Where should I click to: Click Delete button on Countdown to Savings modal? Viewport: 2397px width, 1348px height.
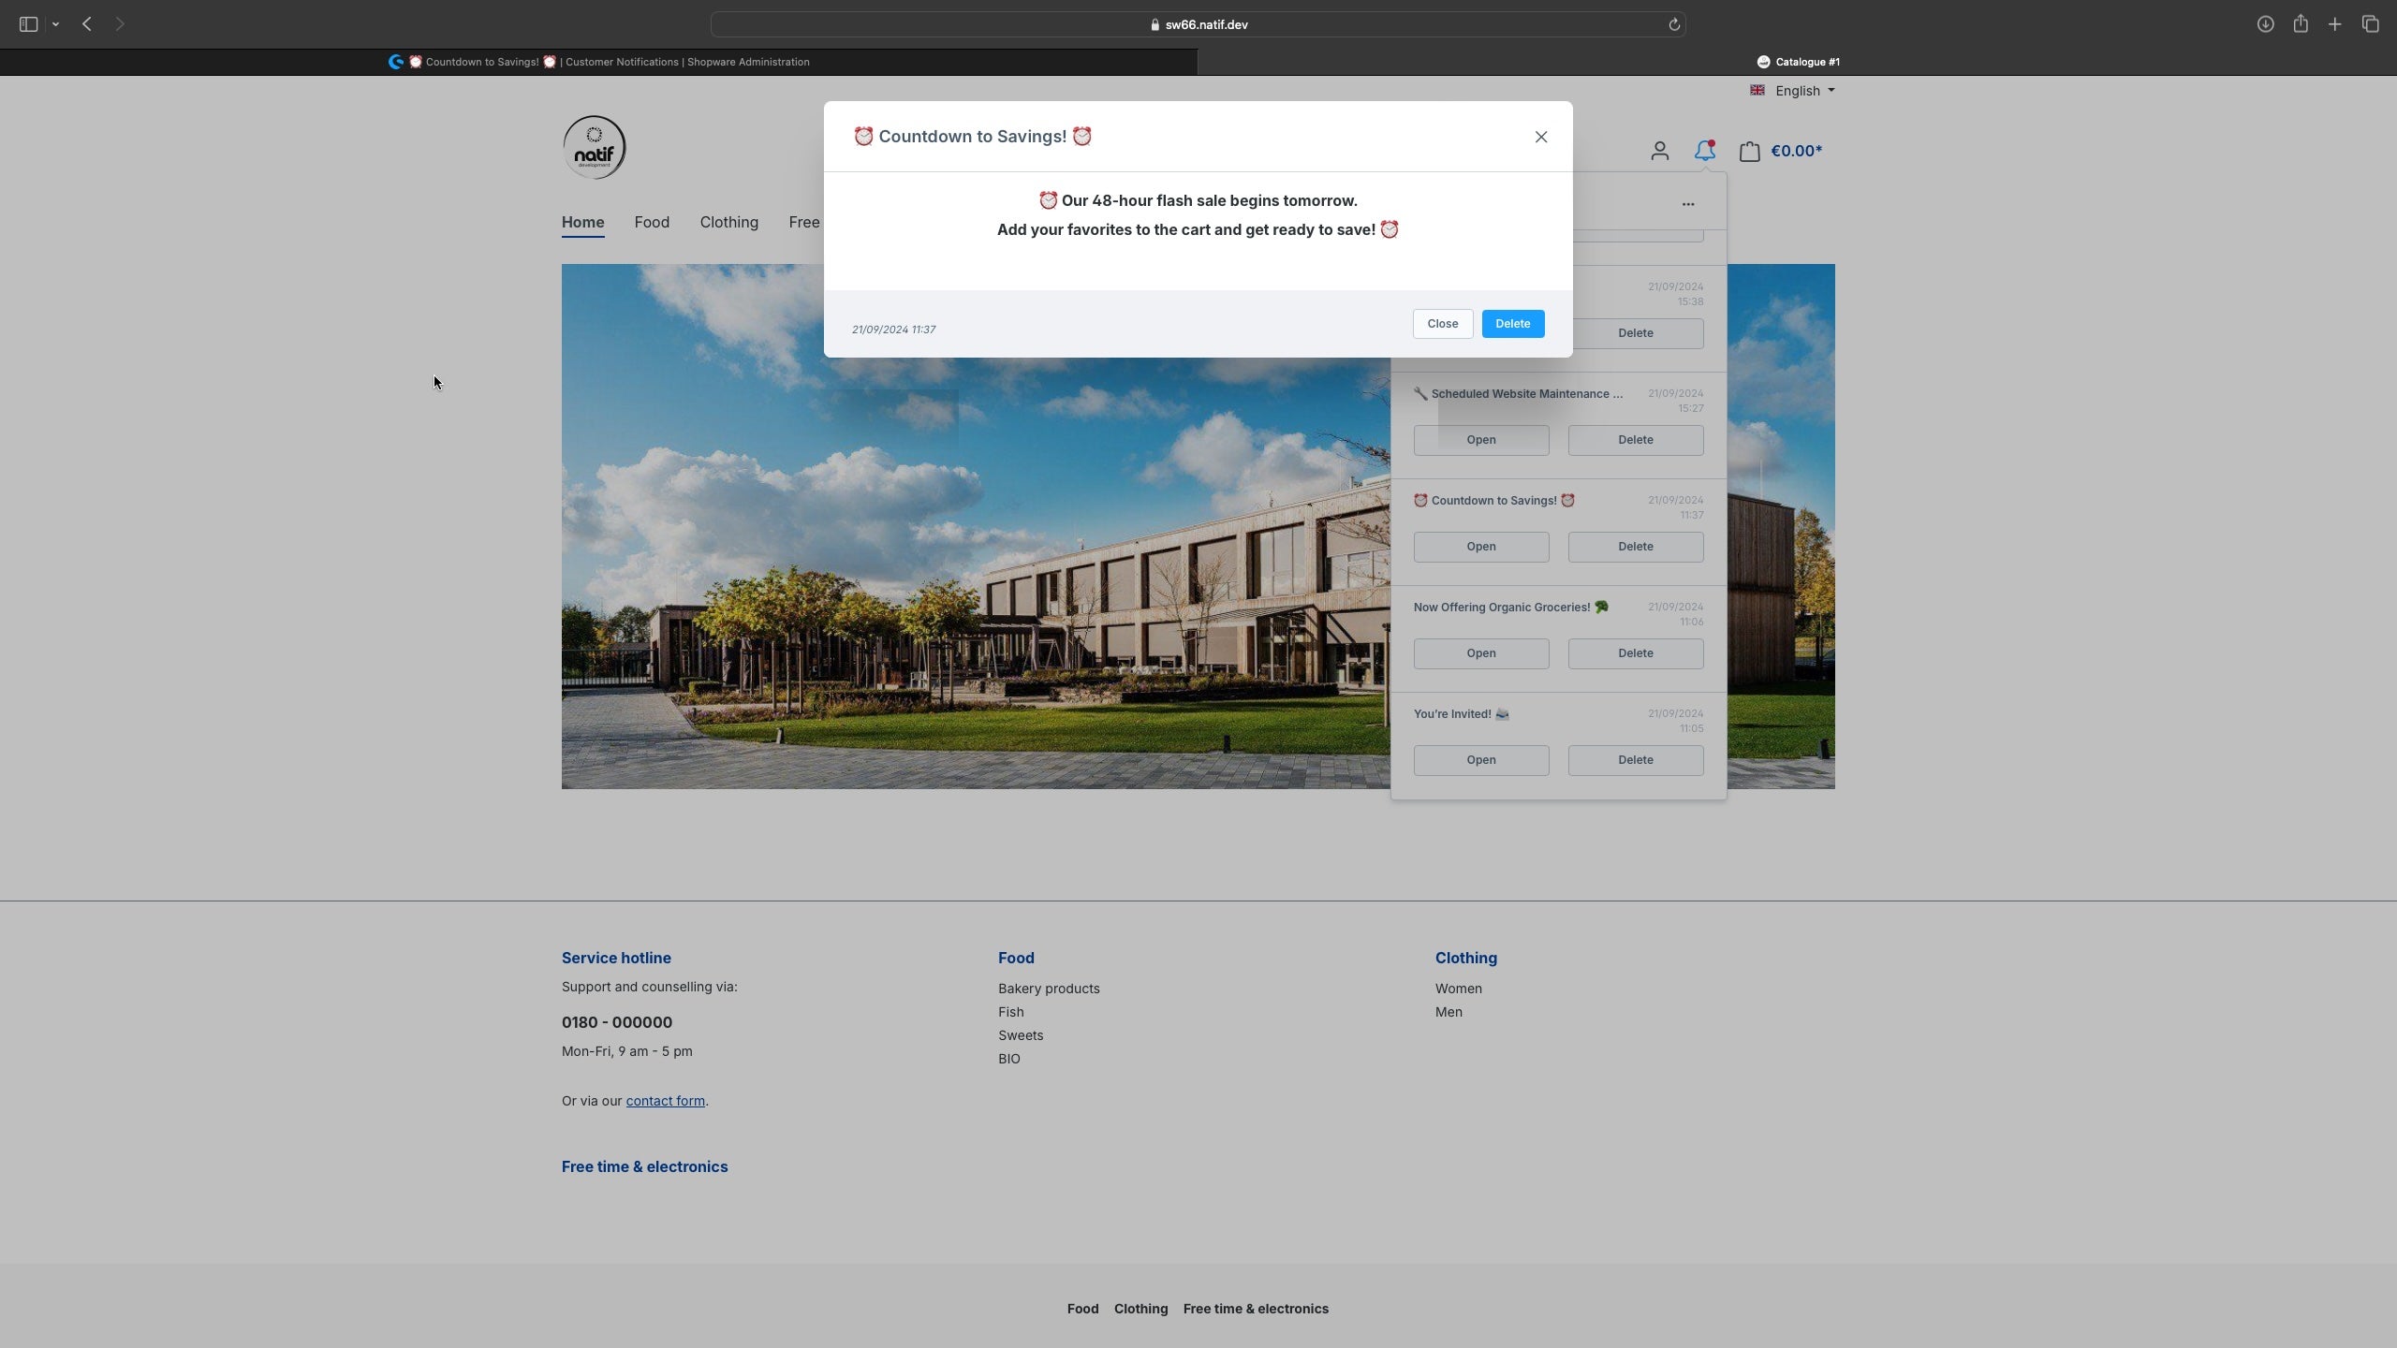(1511, 324)
